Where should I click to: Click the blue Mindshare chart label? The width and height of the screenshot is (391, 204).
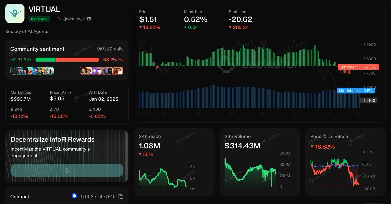[x=348, y=91]
